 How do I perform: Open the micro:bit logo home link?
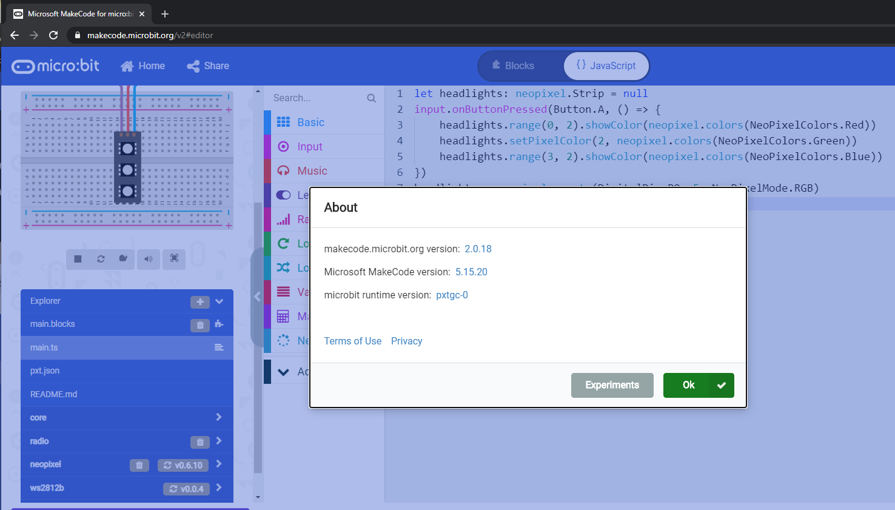(55, 65)
